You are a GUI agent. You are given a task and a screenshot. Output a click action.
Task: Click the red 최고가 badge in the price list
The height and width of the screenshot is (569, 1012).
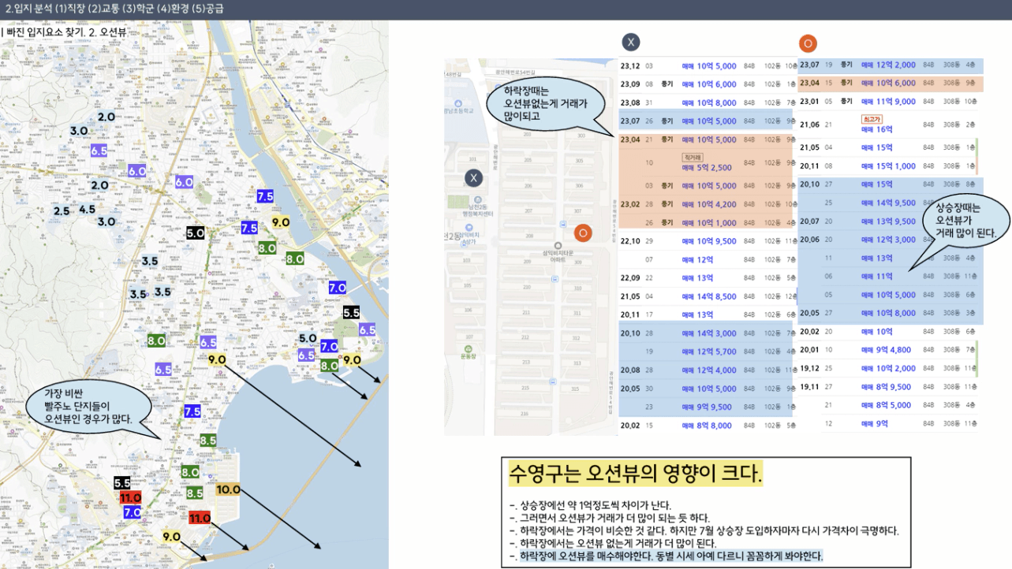871,117
